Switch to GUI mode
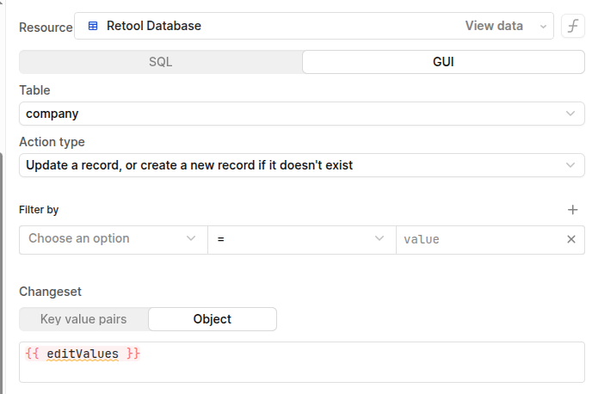 (x=443, y=62)
